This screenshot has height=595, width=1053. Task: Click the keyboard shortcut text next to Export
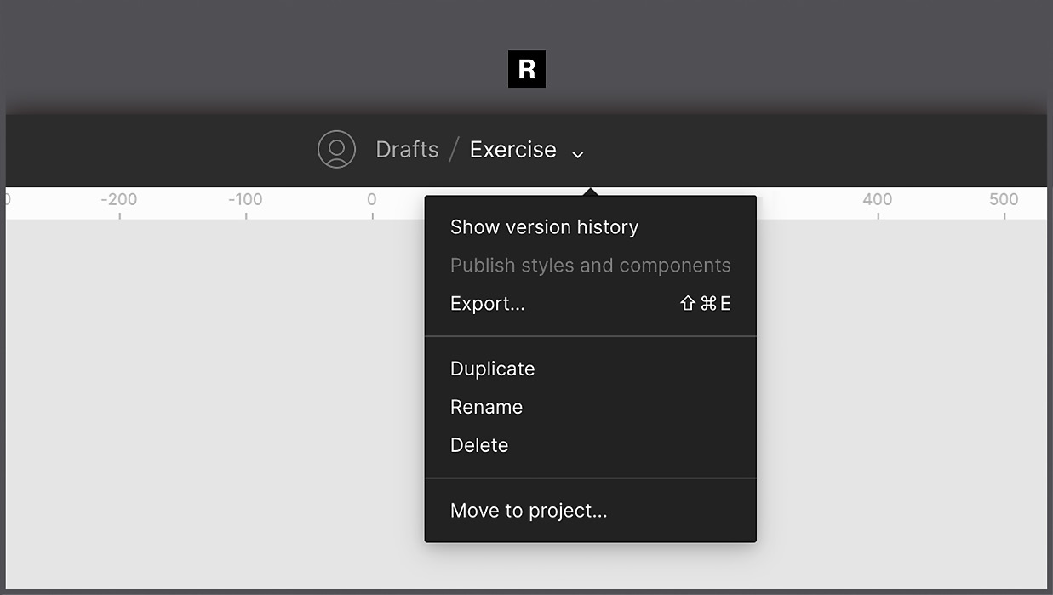click(x=705, y=303)
